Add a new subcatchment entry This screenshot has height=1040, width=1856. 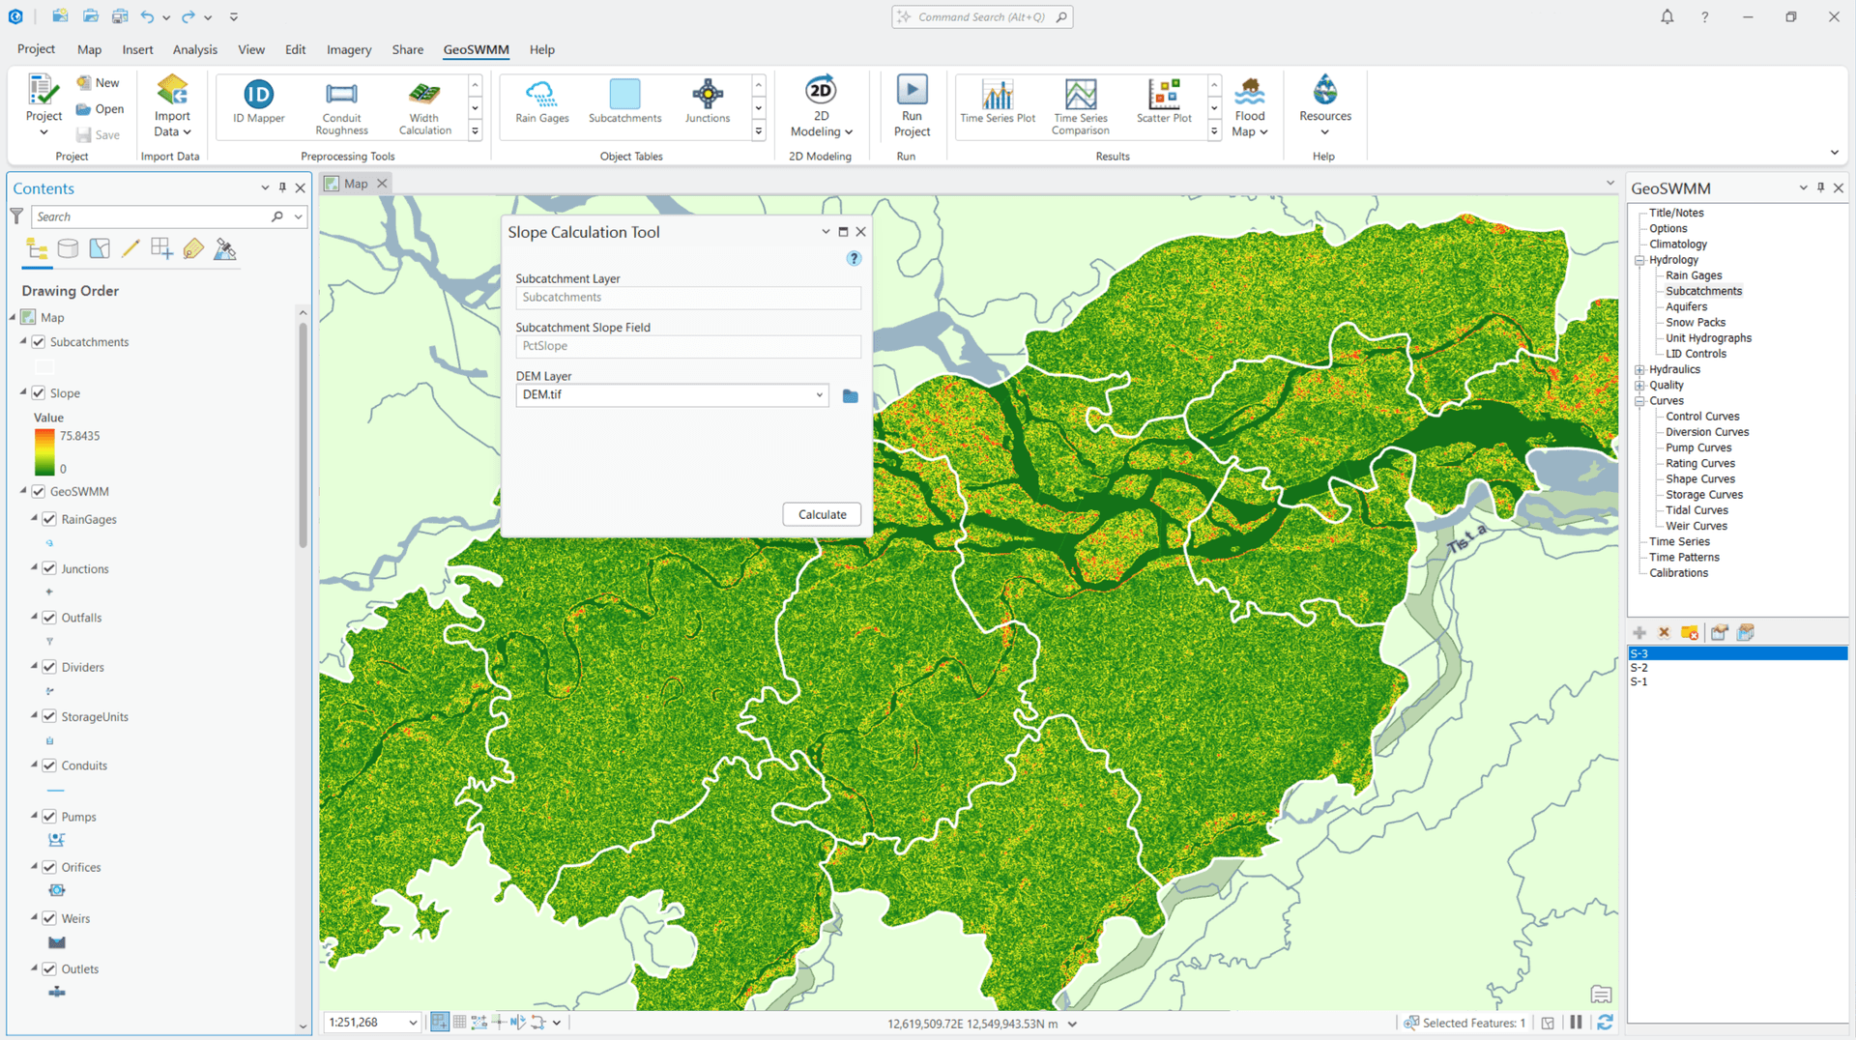pyautogui.click(x=1638, y=632)
